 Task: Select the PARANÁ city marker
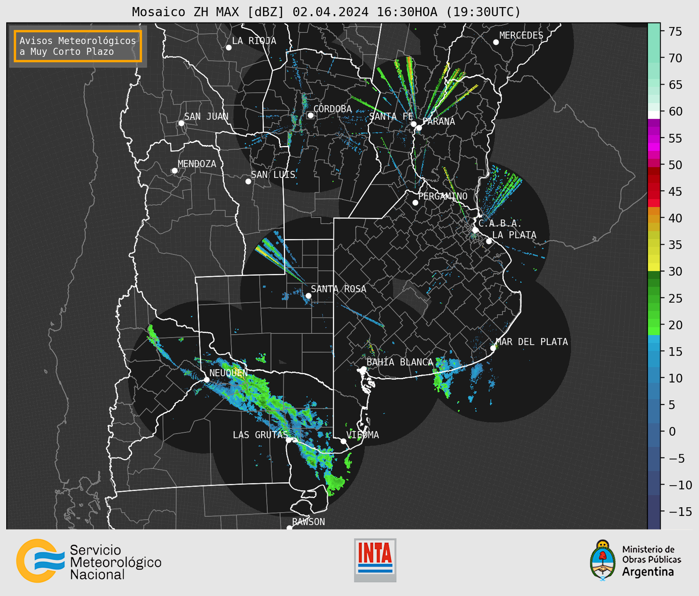coord(419,128)
